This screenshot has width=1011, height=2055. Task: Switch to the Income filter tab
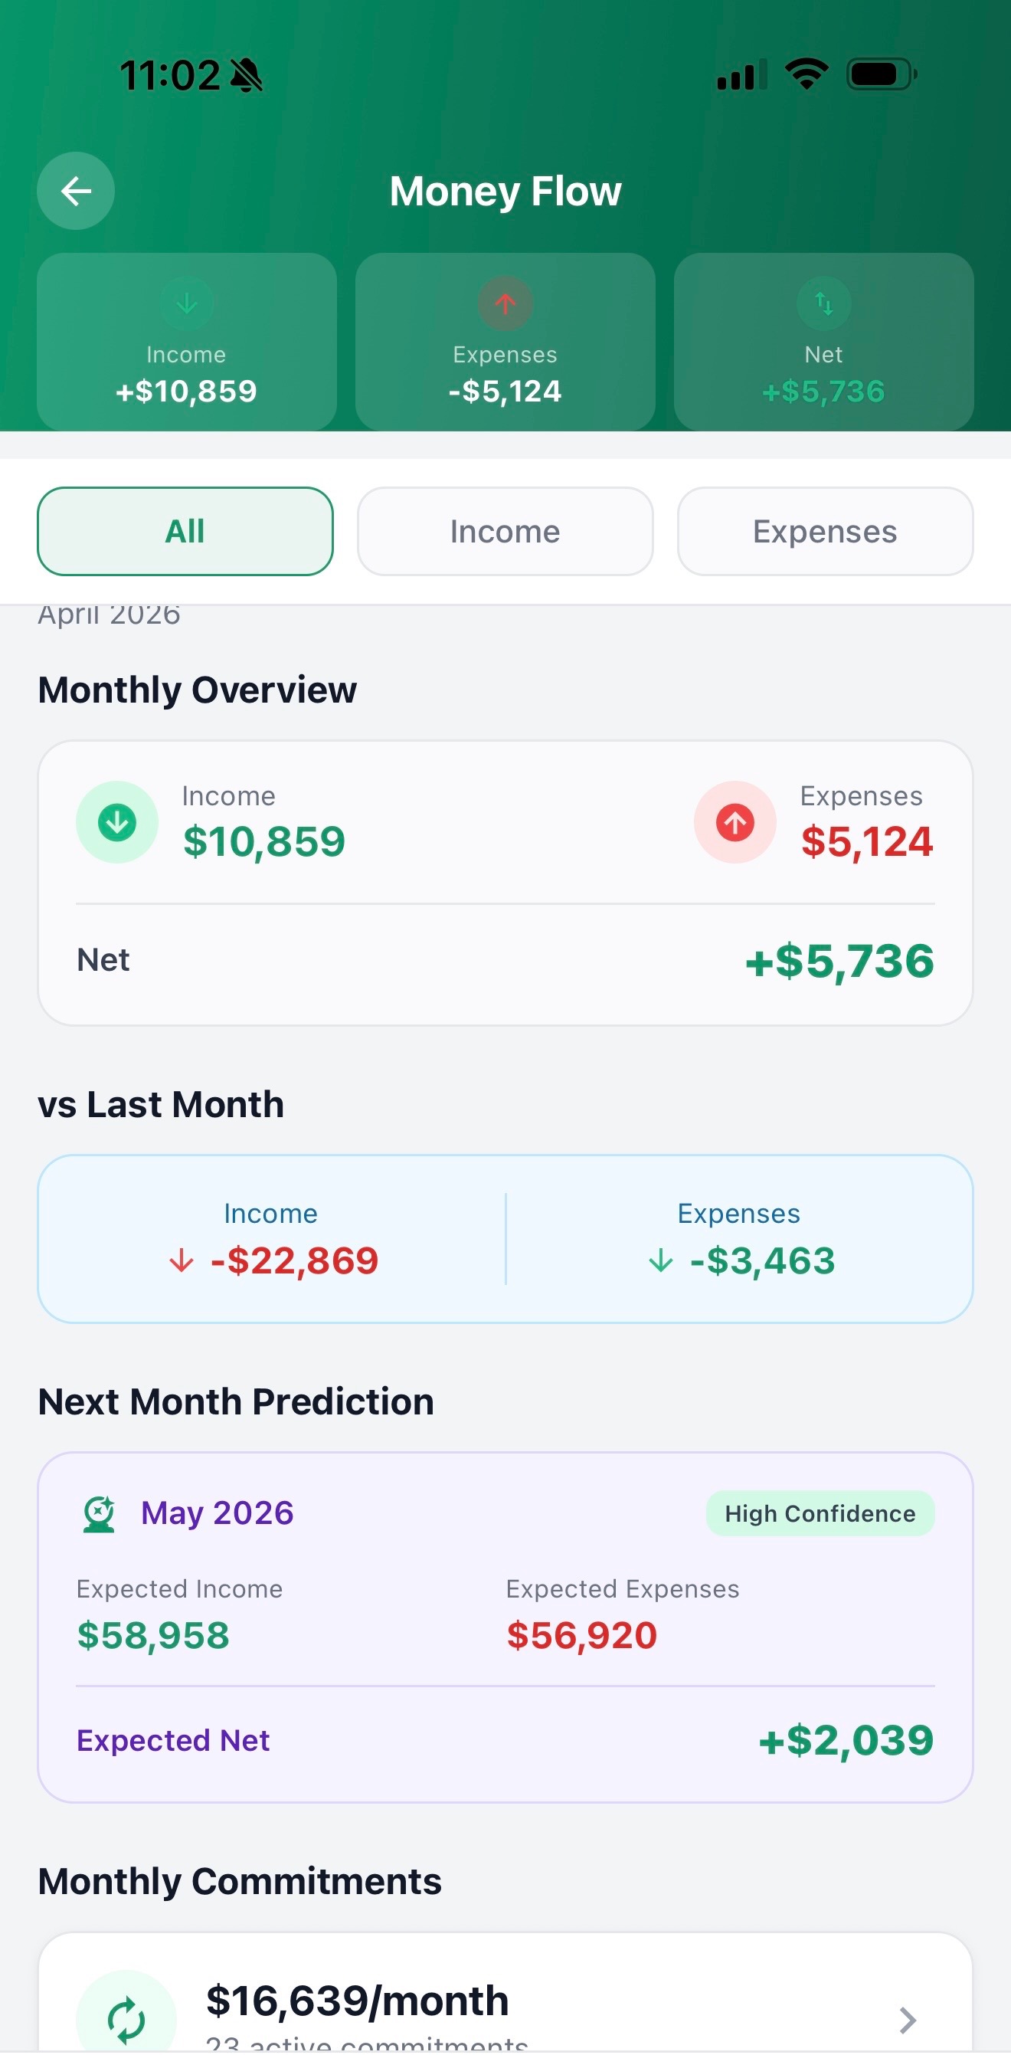[505, 531]
